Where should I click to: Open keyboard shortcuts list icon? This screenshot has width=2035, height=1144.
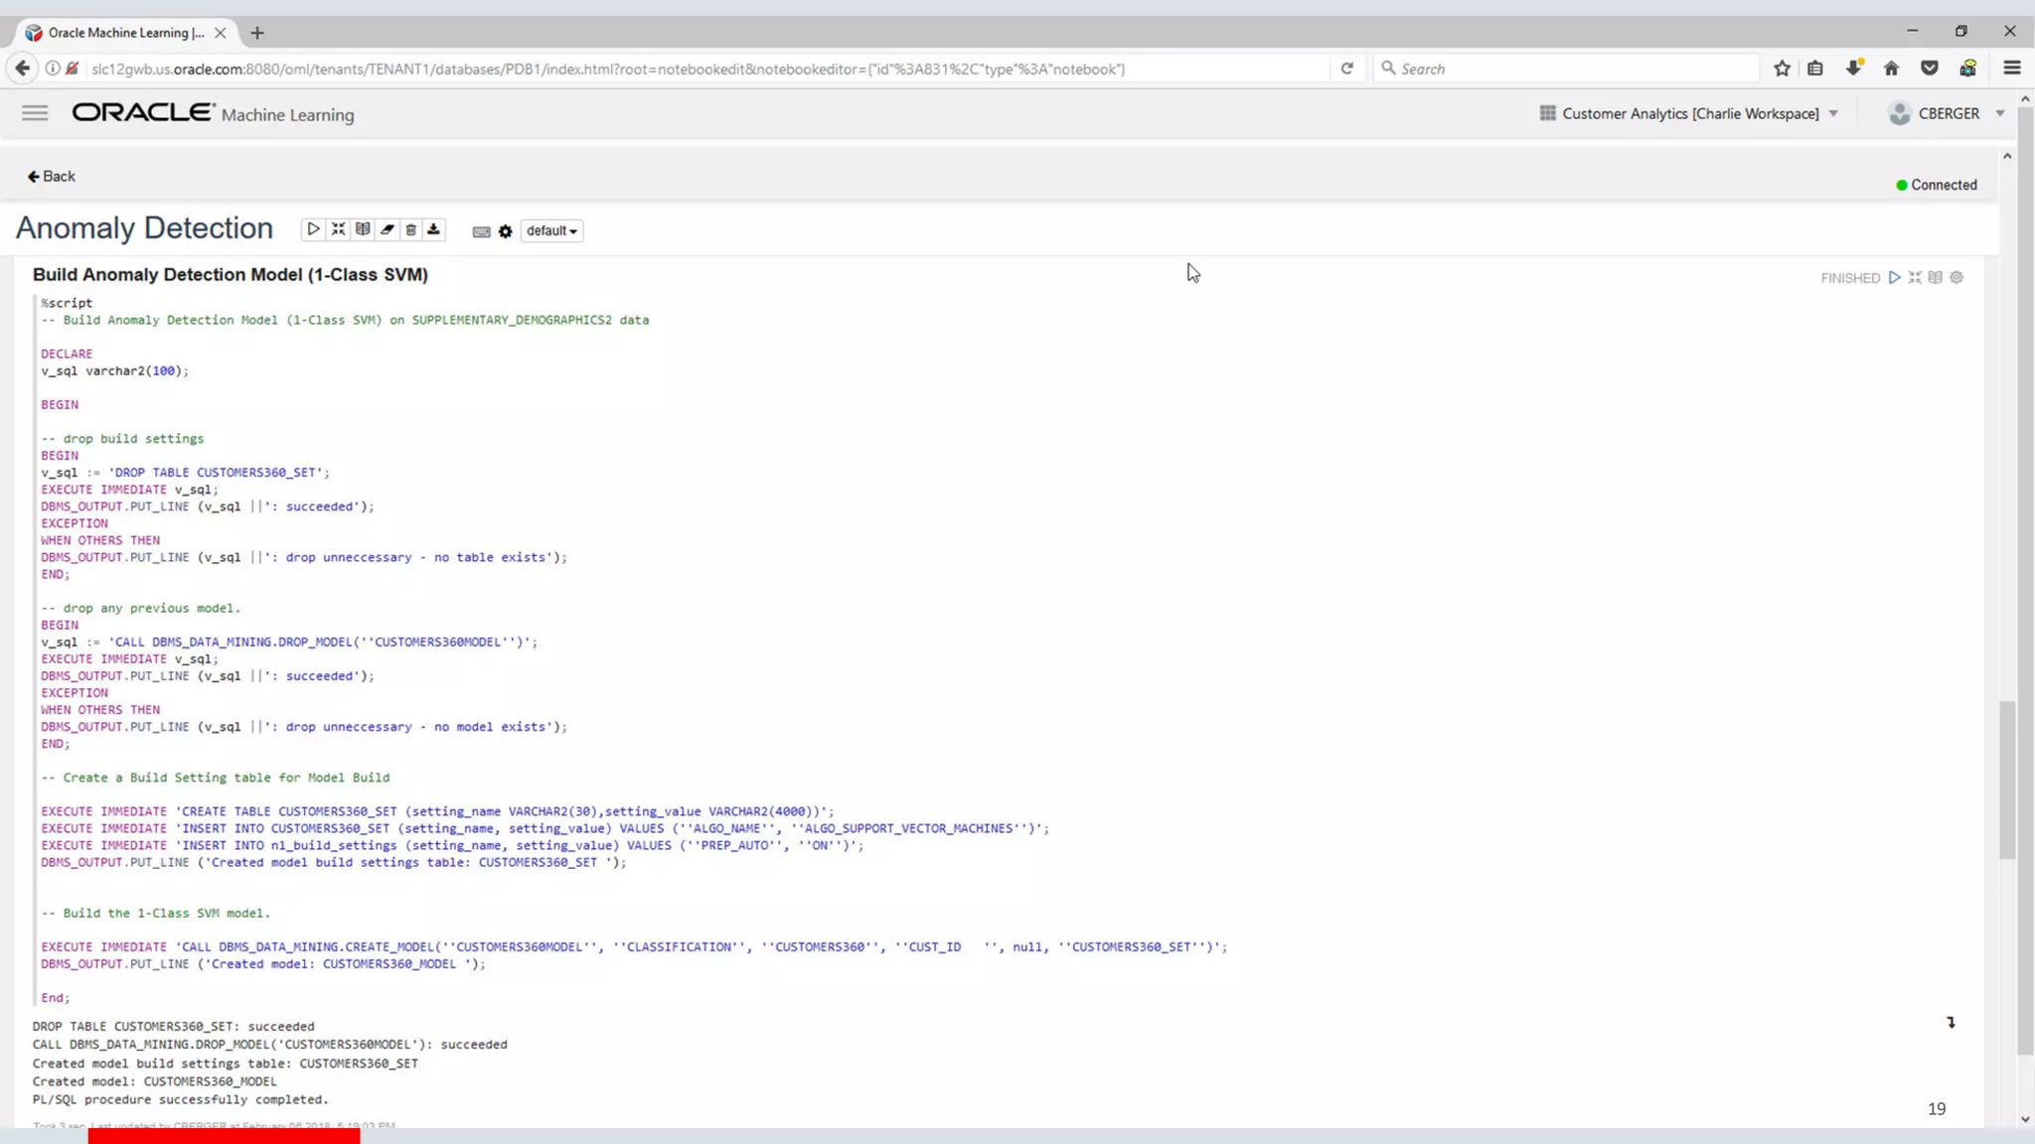point(481,231)
